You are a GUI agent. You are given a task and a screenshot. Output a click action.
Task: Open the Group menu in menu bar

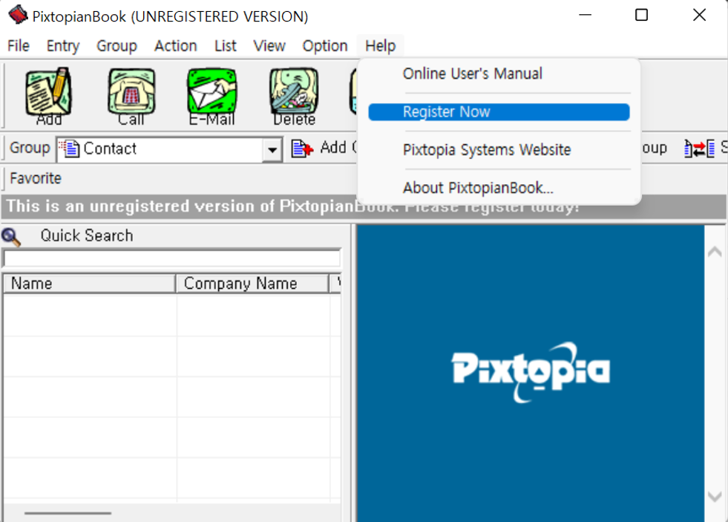click(x=117, y=46)
